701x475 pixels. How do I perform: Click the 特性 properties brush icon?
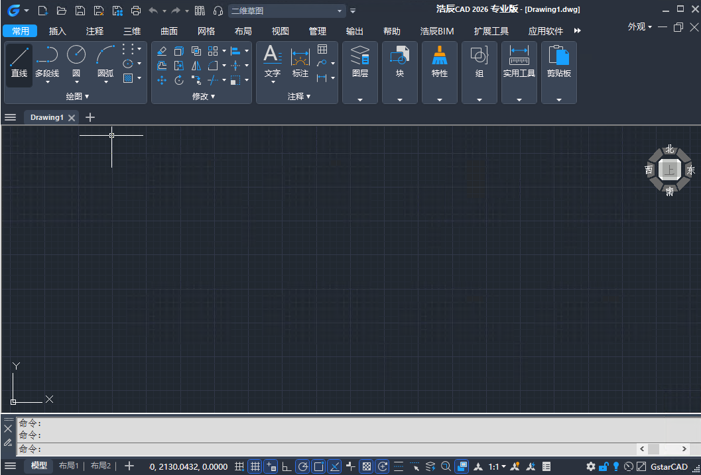[440, 63]
